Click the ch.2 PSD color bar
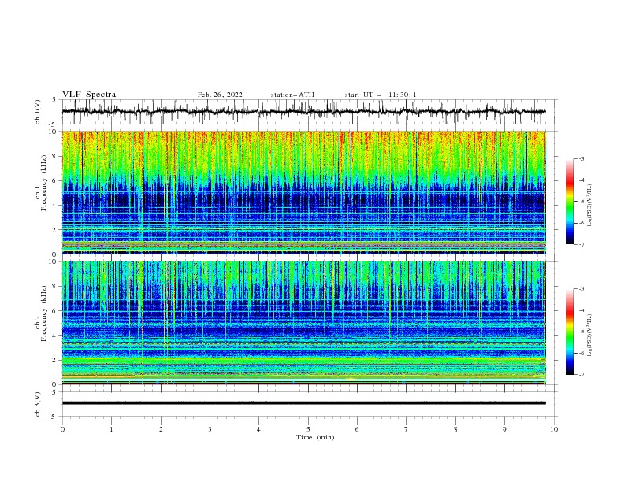The image size is (624, 482). [570, 332]
